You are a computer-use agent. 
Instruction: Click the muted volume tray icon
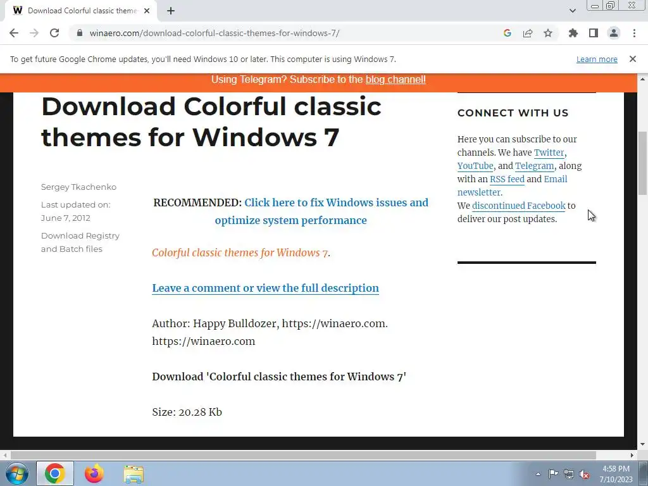click(584, 475)
